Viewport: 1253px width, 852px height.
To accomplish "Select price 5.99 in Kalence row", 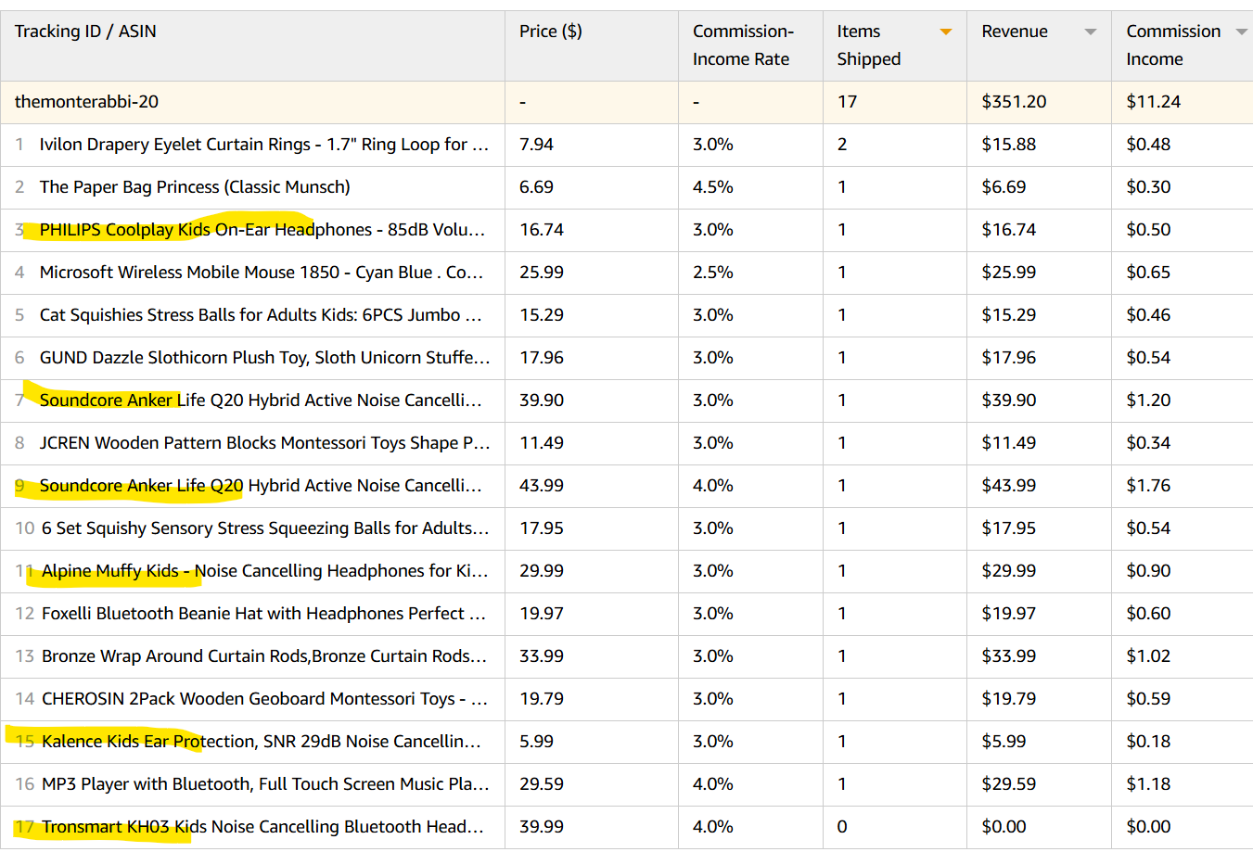I will 536,742.
